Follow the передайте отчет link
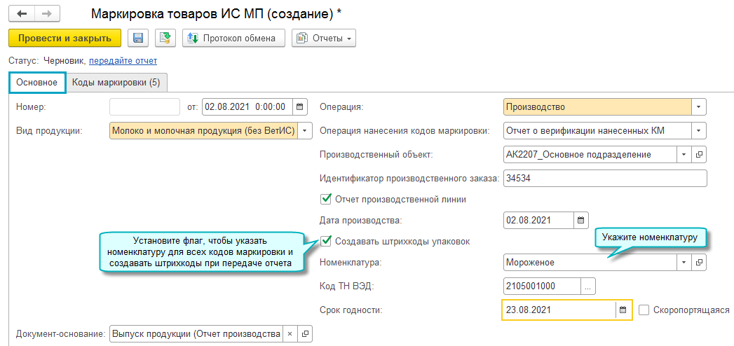The width and height of the screenshot is (734, 346). click(x=123, y=61)
